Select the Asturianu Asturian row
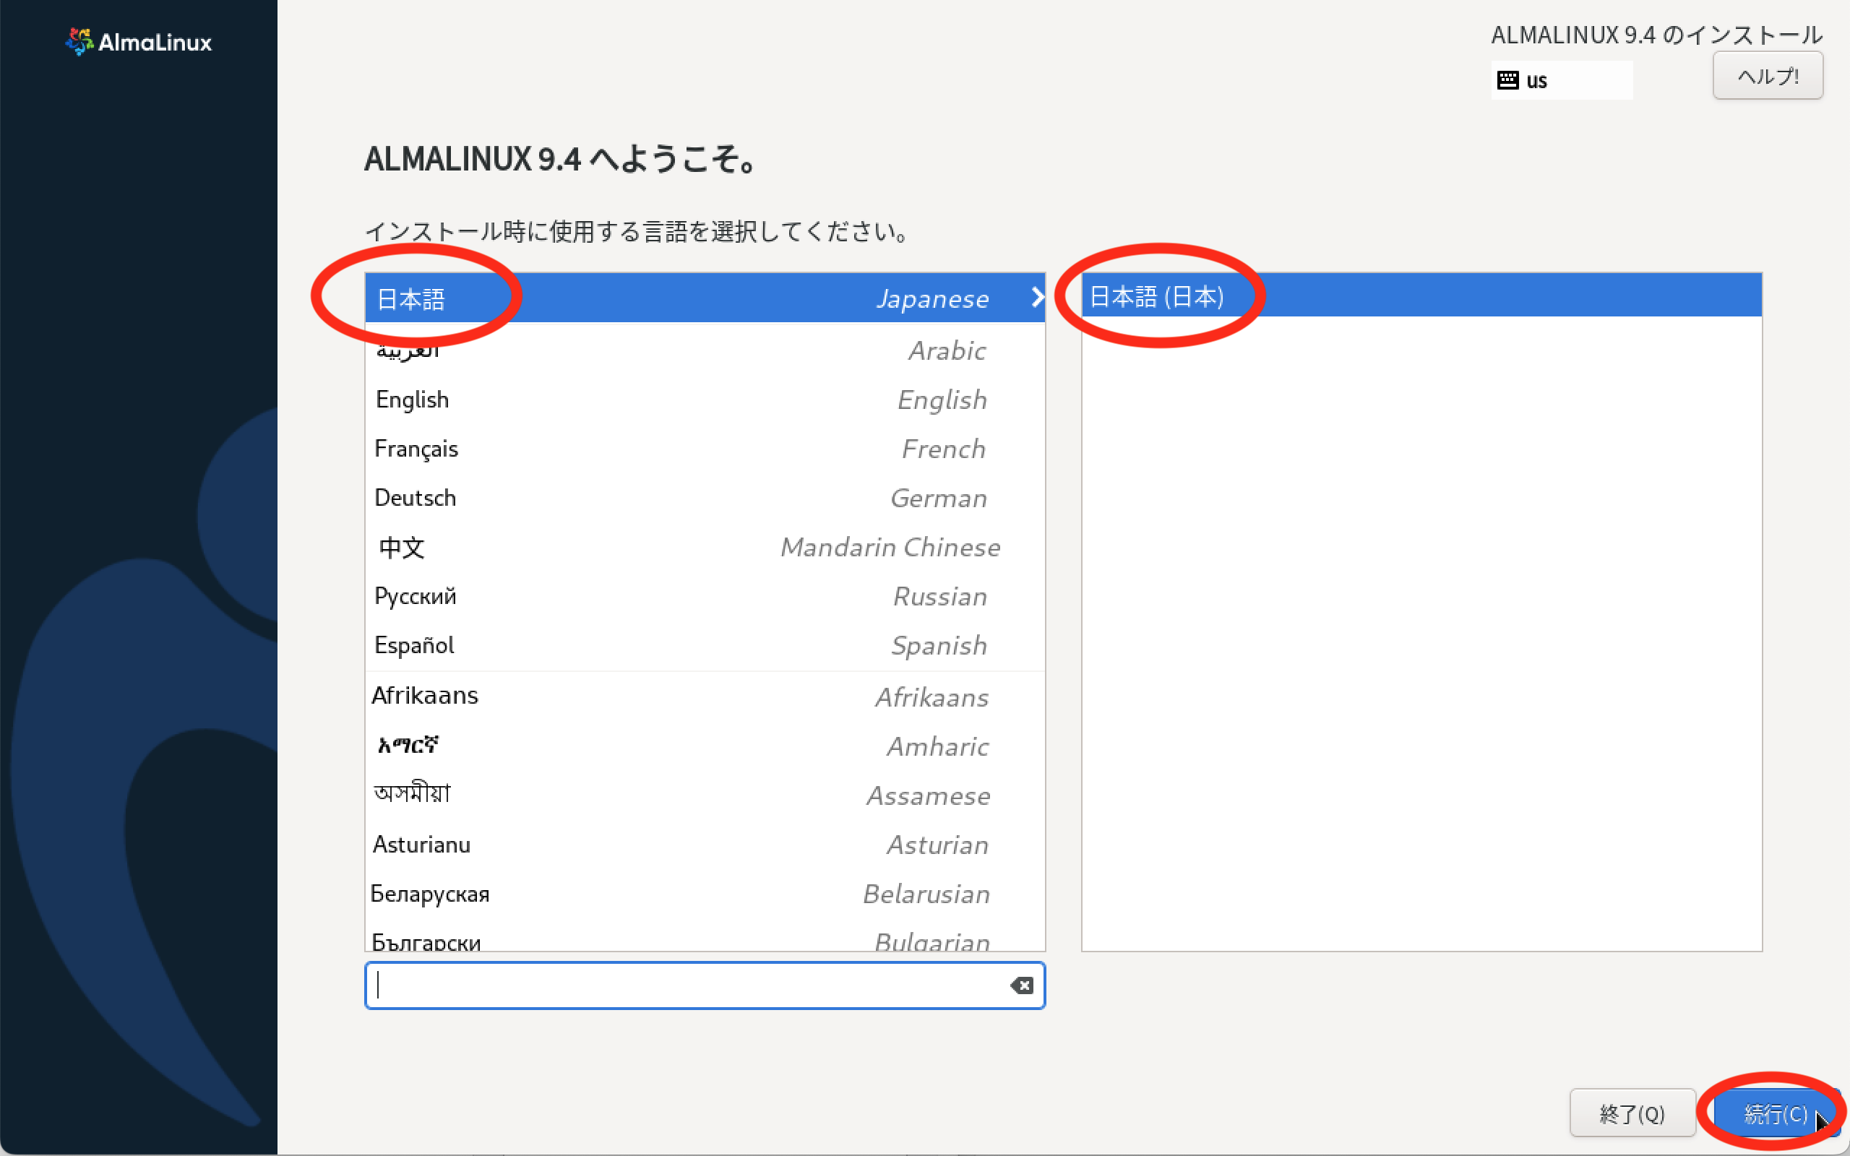 point(705,845)
